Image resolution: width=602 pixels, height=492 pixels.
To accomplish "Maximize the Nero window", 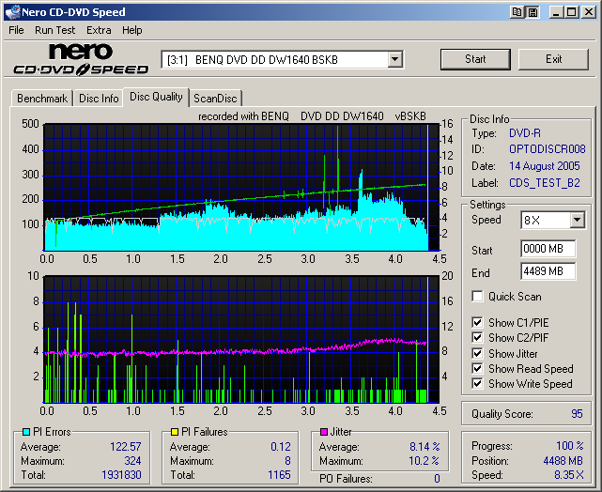I will pyautogui.click(x=570, y=12).
